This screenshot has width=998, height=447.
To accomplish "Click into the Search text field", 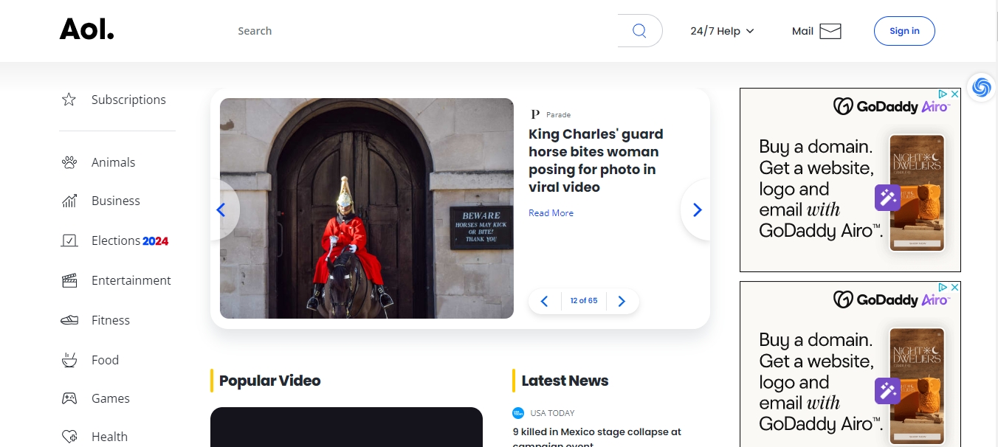I will 428,31.
